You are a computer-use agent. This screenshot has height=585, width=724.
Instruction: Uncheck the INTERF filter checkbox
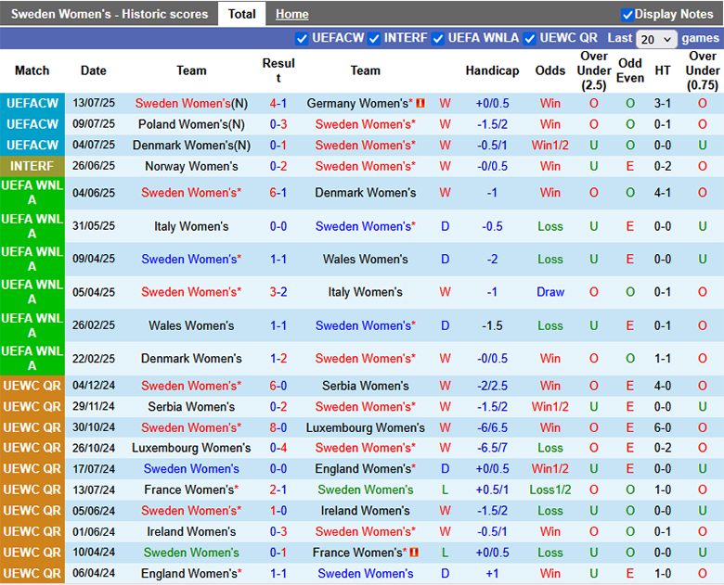[x=374, y=39]
